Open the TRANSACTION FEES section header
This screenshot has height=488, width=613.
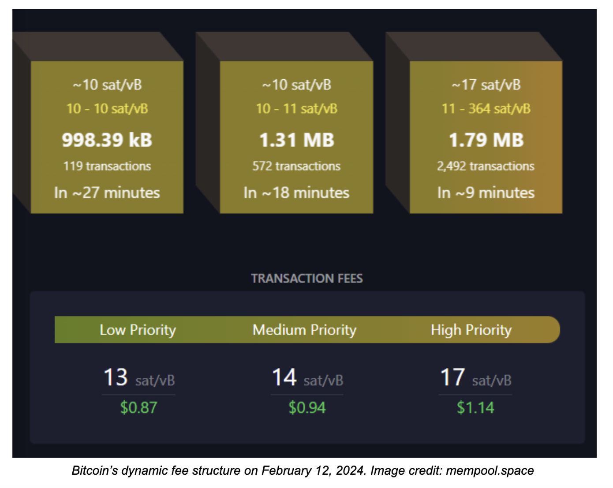pyautogui.click(x=307, y=278)
